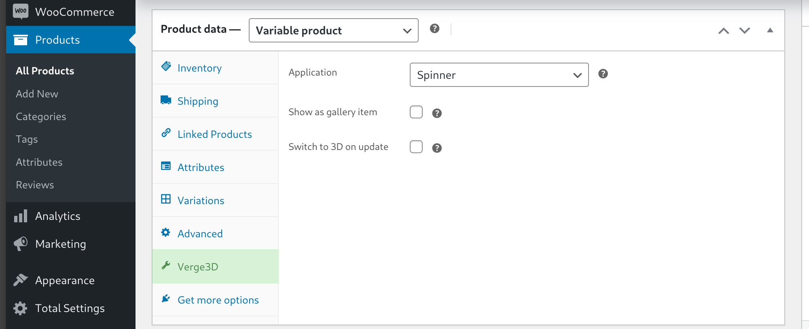
Task: Open the Attributes product data tab
Action: (215, 167)
